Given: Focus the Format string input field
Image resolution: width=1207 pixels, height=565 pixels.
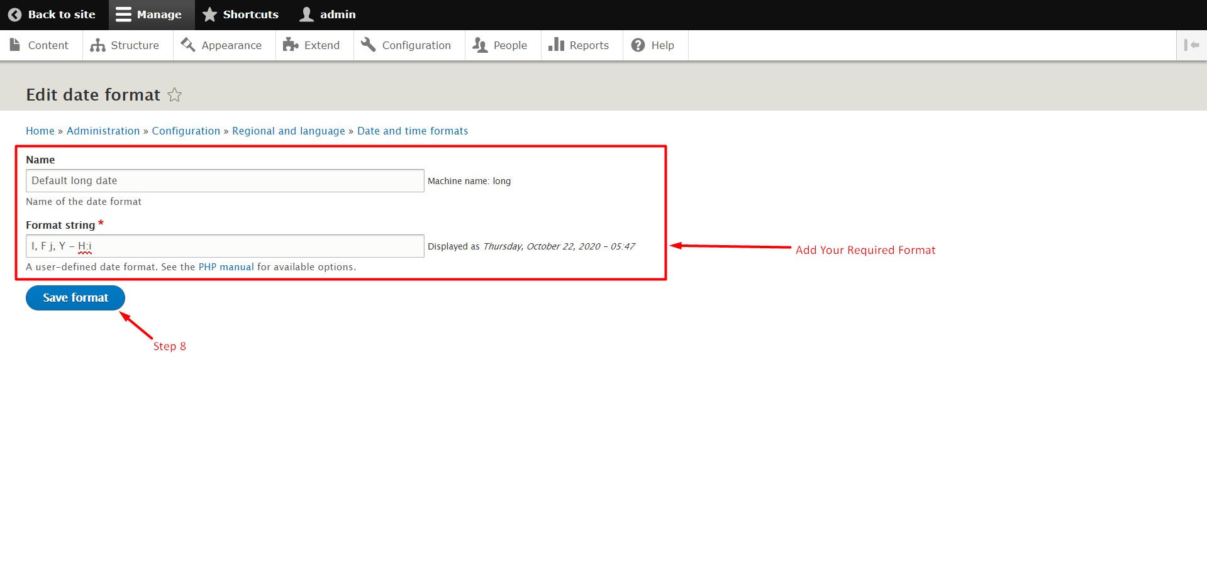Looking at the screenshot, I should coord(225,246).
